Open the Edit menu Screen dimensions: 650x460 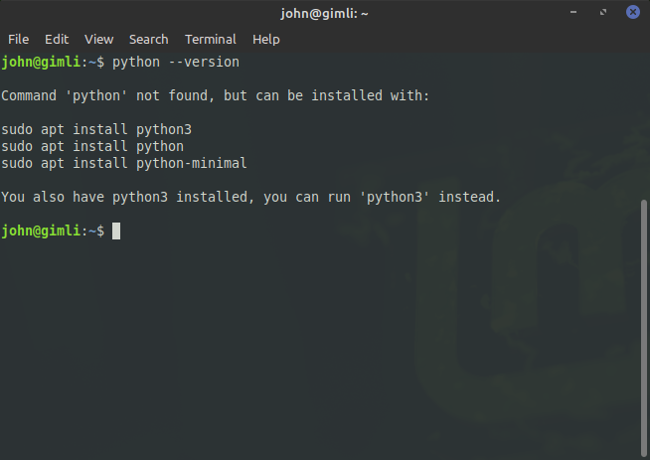pyautogui.click(x=57, y=40)
